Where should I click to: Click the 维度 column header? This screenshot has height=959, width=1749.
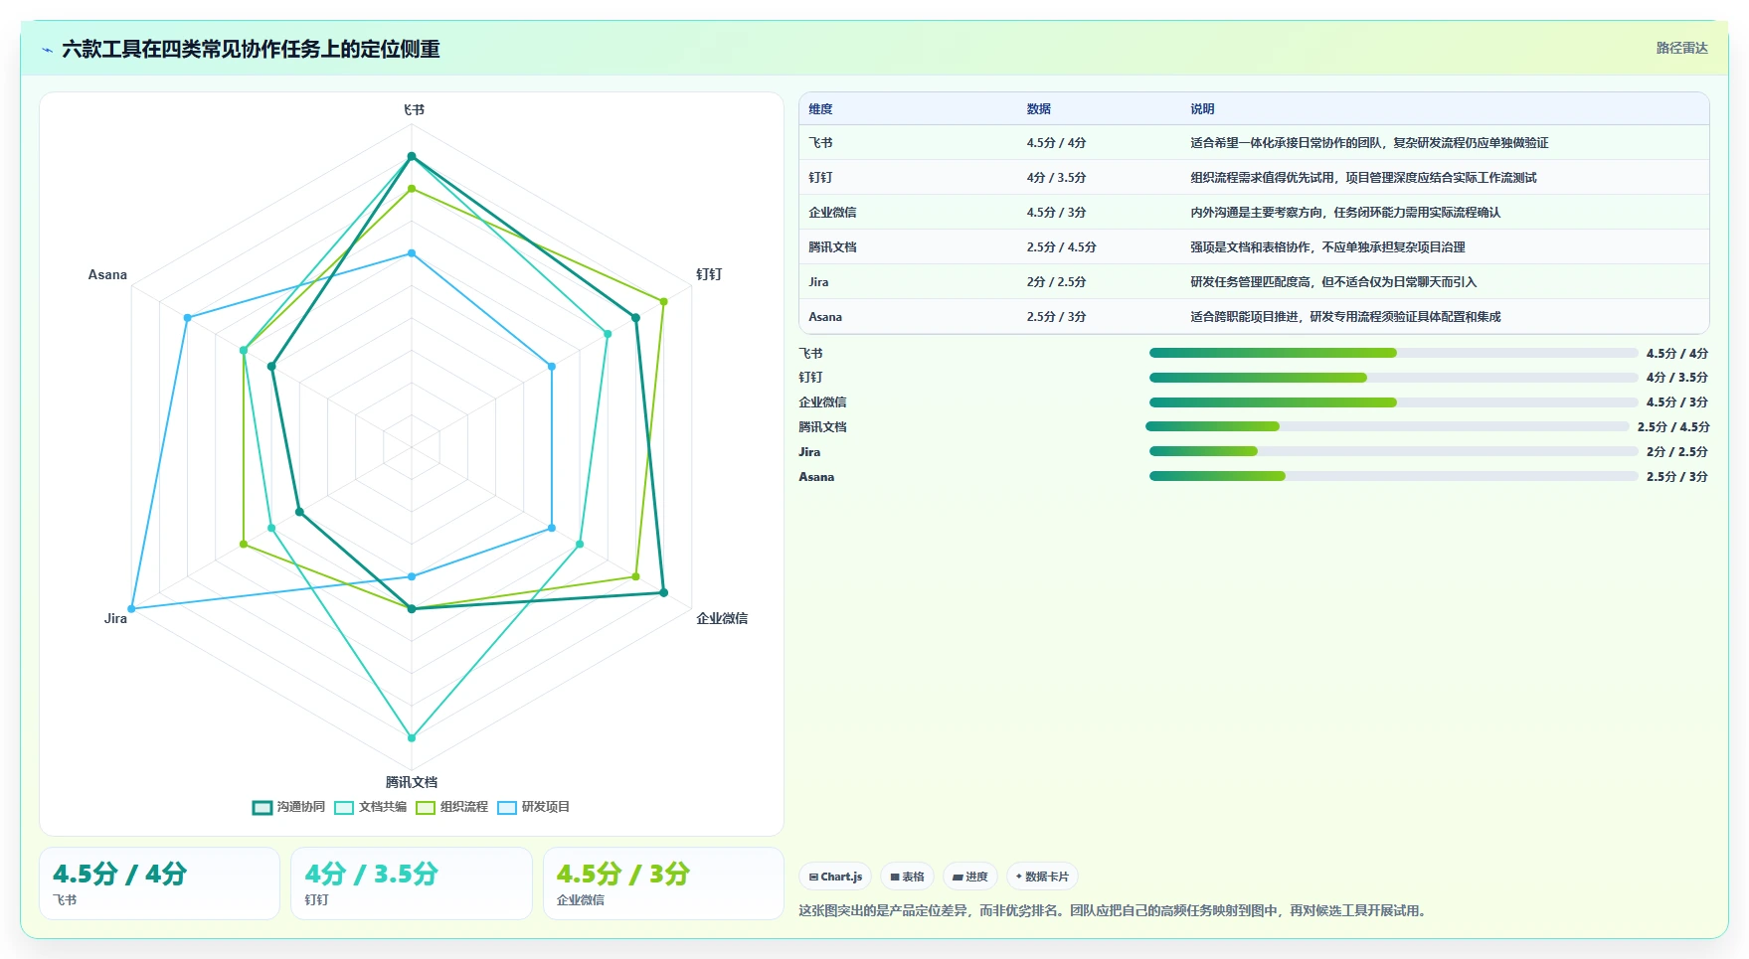pos(820,109)
